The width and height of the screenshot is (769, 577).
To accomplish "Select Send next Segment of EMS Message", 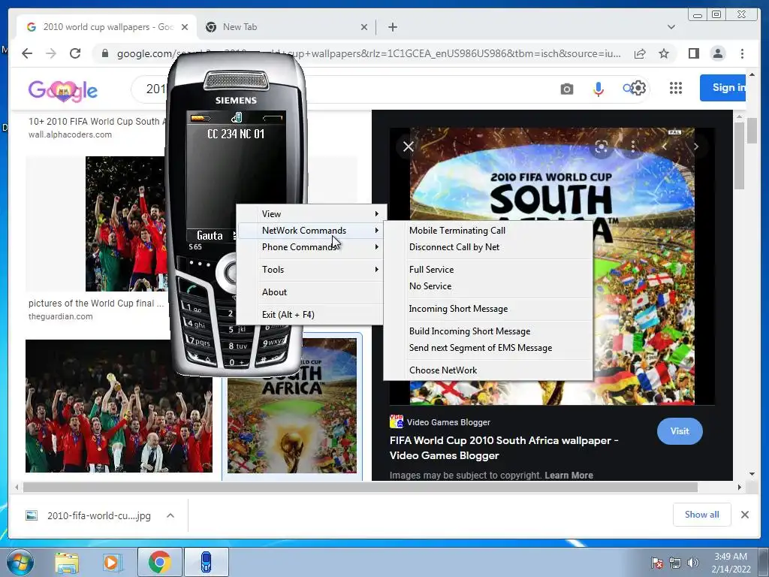I will point(488,348).
